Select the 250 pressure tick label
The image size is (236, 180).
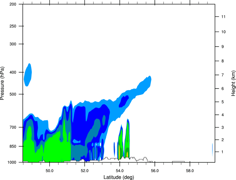(x=13, y=26)
